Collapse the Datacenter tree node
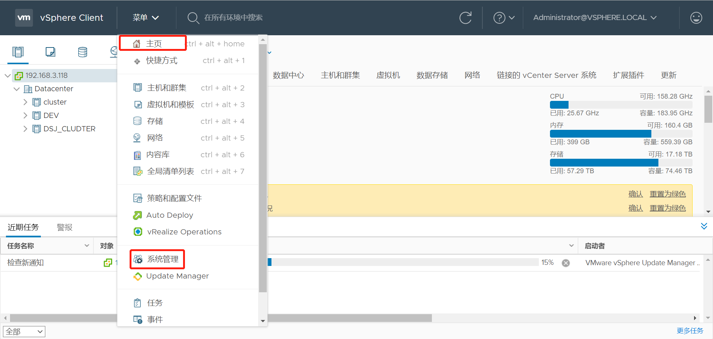This screenshot has width=713, height=339. click(16, 89)
